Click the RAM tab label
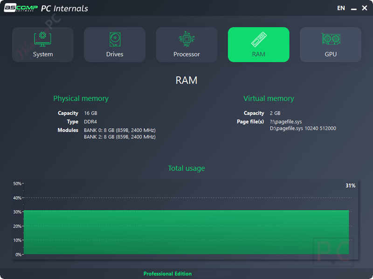Image resolution: width=373 pixels, height=279 pixels. point(259,54)
